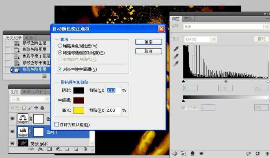Image resolution: width=270 pixels, height=158 pixels.
Task: Switch to the 图层 tab
Action: 14,92
